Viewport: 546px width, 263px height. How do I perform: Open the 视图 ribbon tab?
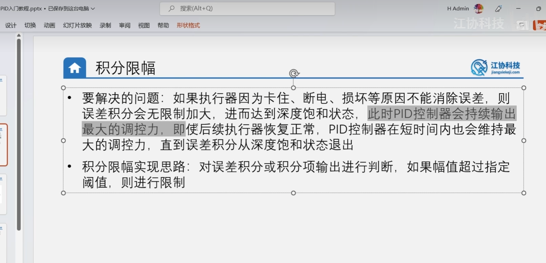(144, 25)
